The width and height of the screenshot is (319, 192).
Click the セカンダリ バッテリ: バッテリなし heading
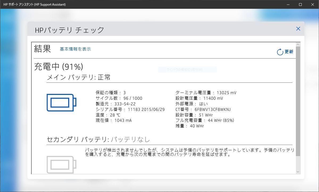[98, 140]
